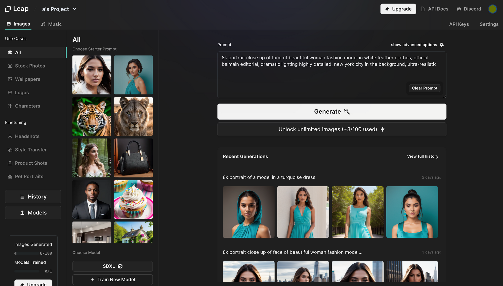Open the SDXL model selector

[x=112, y=266]
